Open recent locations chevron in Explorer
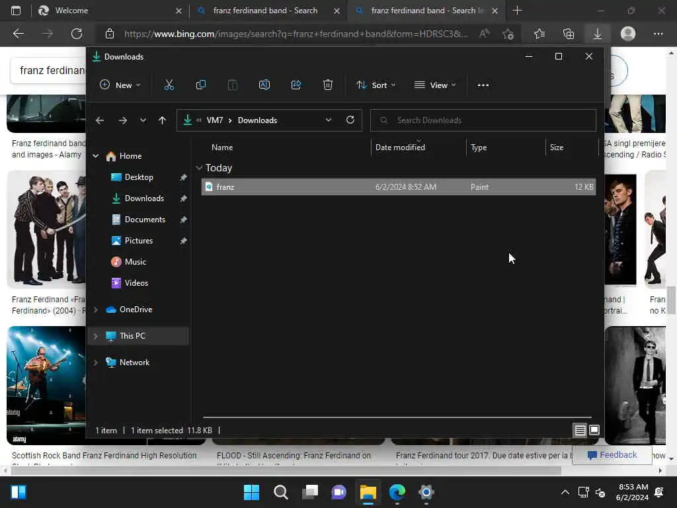 pos(143,120)
